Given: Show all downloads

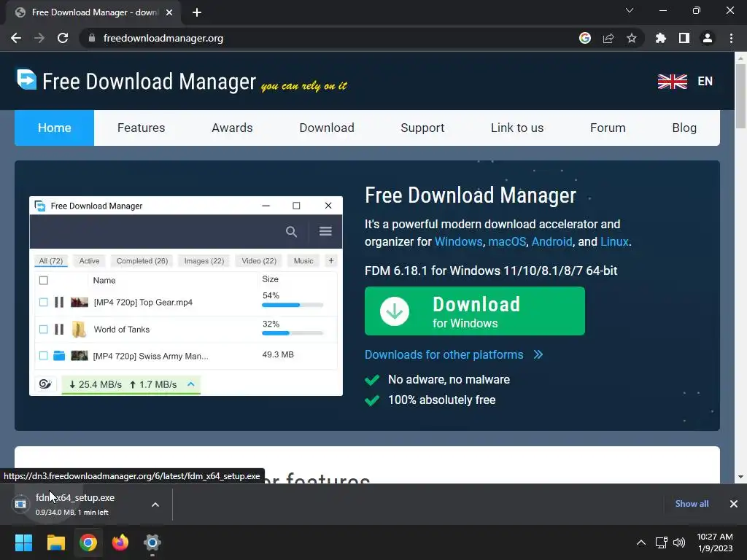Looking at the screenshot, I should coord(692,504).
